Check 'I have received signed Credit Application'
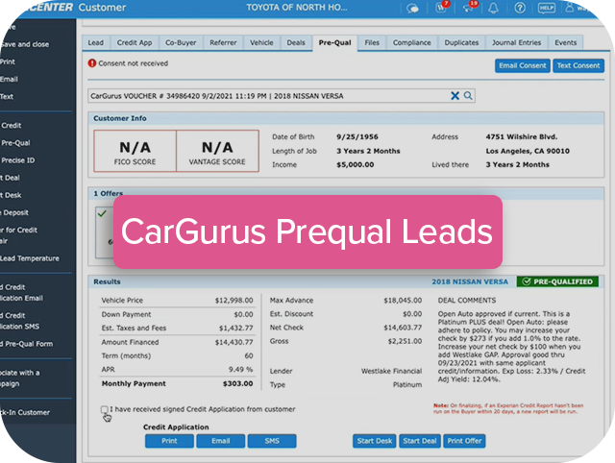Screen dimensions: 615x463 tap(104, 409)
